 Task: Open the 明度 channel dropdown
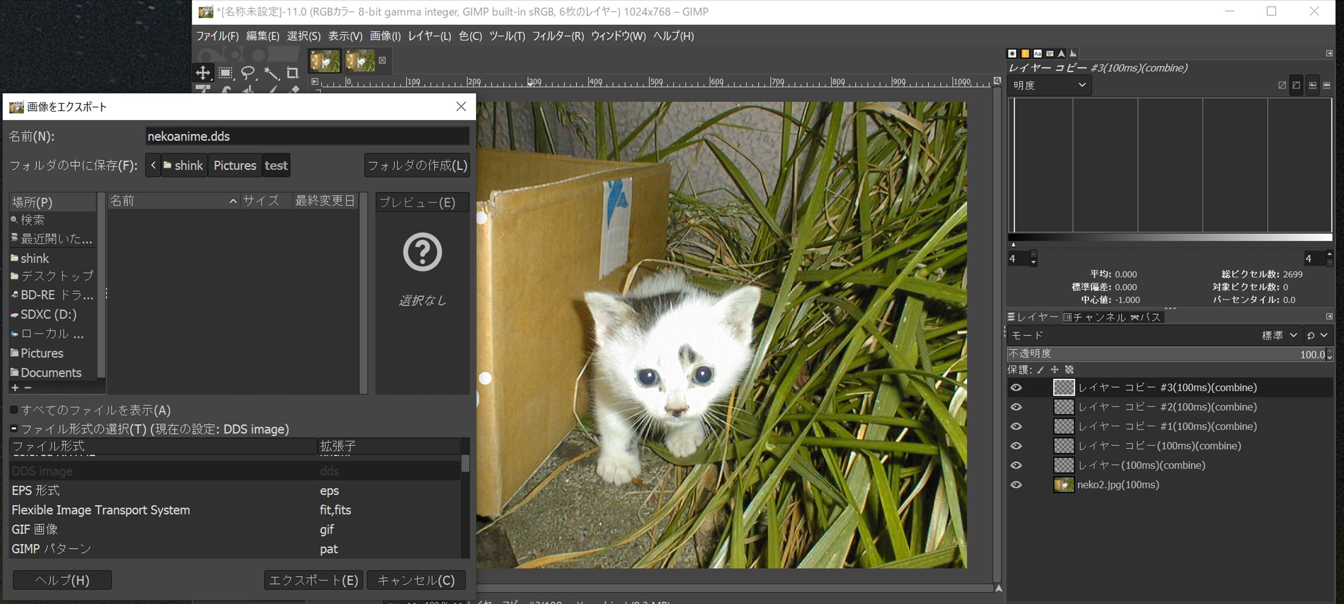(1049, 85)
